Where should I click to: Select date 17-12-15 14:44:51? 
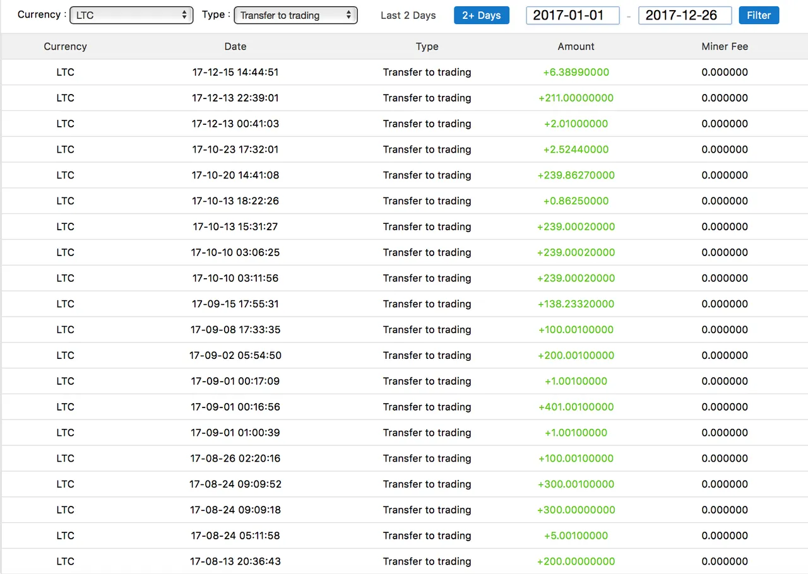point(235,72)
